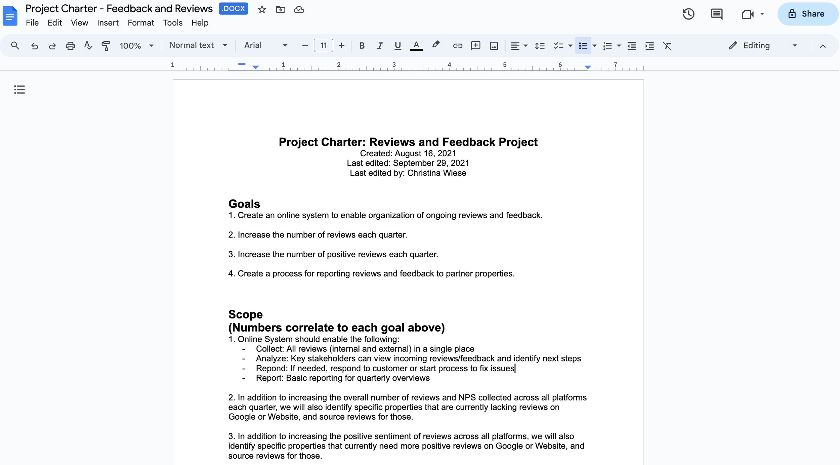This screenshot has height=465, width=840.
Task: Add a comment with the comment icon
Action: pyautogui.click(x=475, y=45)
